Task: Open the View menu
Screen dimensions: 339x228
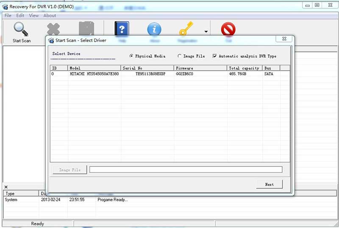Action: (x=34, y=15)
